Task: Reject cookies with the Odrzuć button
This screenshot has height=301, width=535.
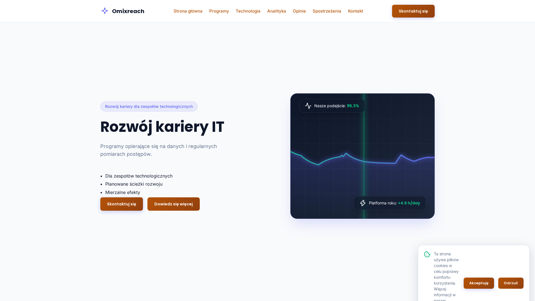Action: click(x=511, y=283)
